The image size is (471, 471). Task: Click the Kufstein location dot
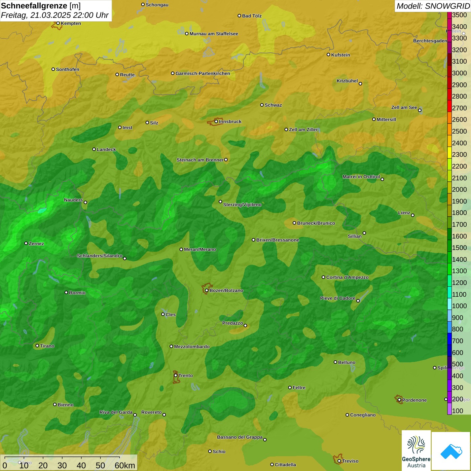[x=328, y=55]
